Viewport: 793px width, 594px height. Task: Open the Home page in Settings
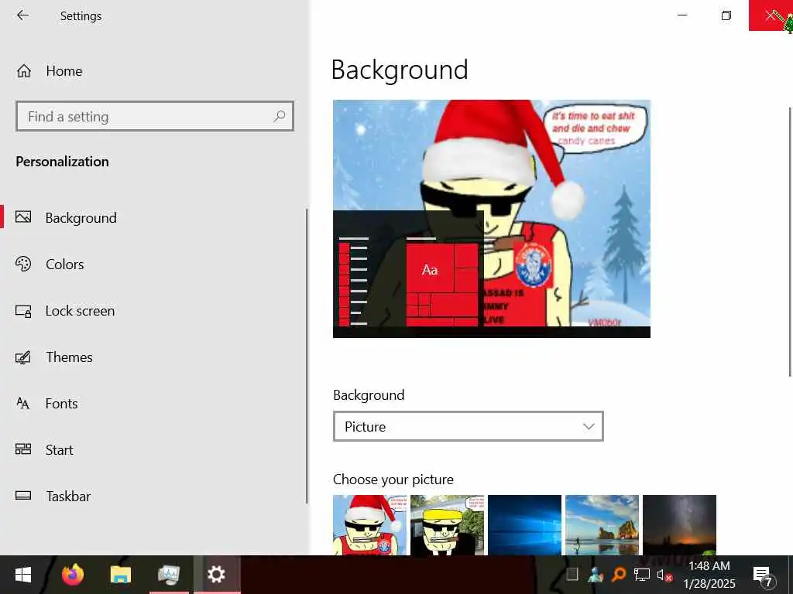point(64,71)
